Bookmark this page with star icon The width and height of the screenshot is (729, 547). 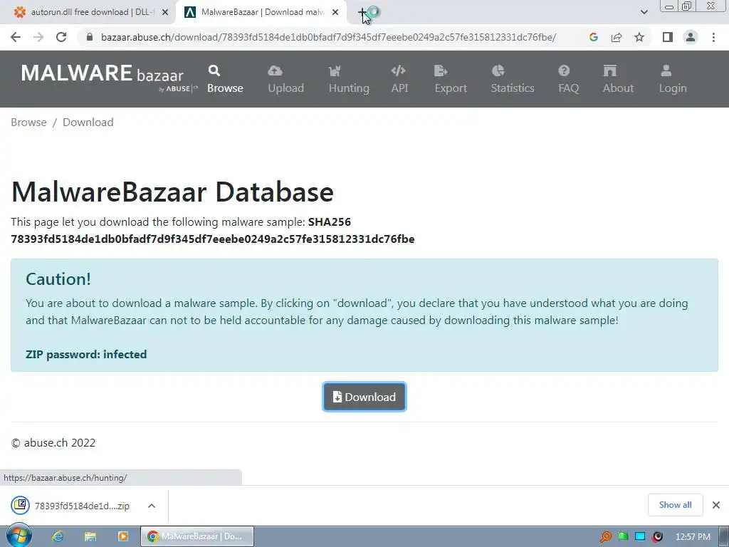point(639,37)
